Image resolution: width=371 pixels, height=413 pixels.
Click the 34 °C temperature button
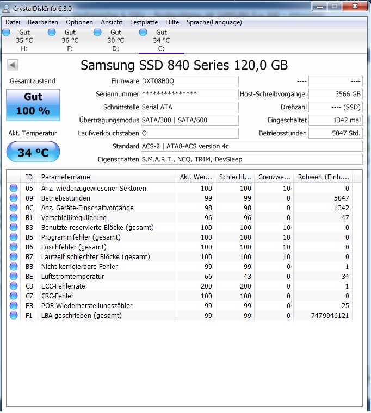[33, 152]
